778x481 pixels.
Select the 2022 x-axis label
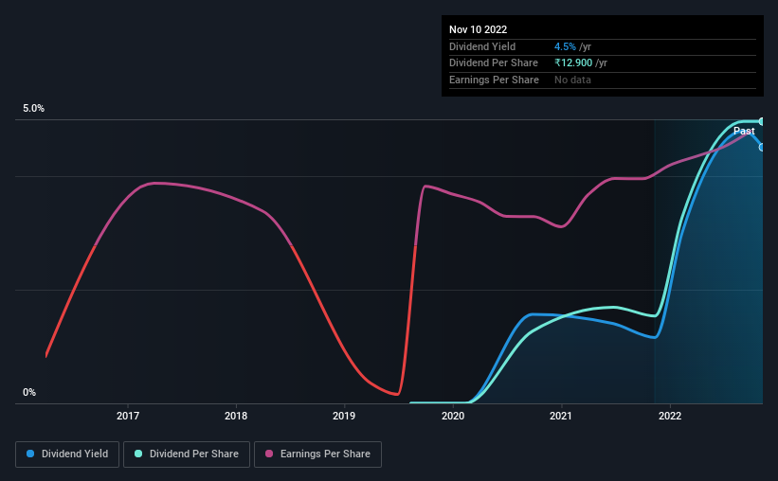(x=670, y=416)
